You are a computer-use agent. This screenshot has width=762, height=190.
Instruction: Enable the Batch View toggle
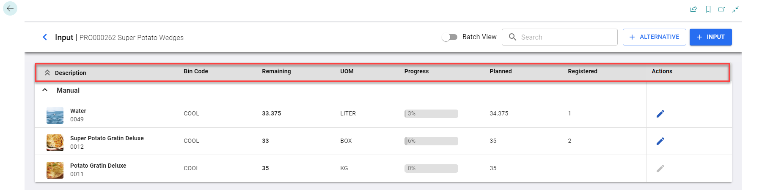450,37
